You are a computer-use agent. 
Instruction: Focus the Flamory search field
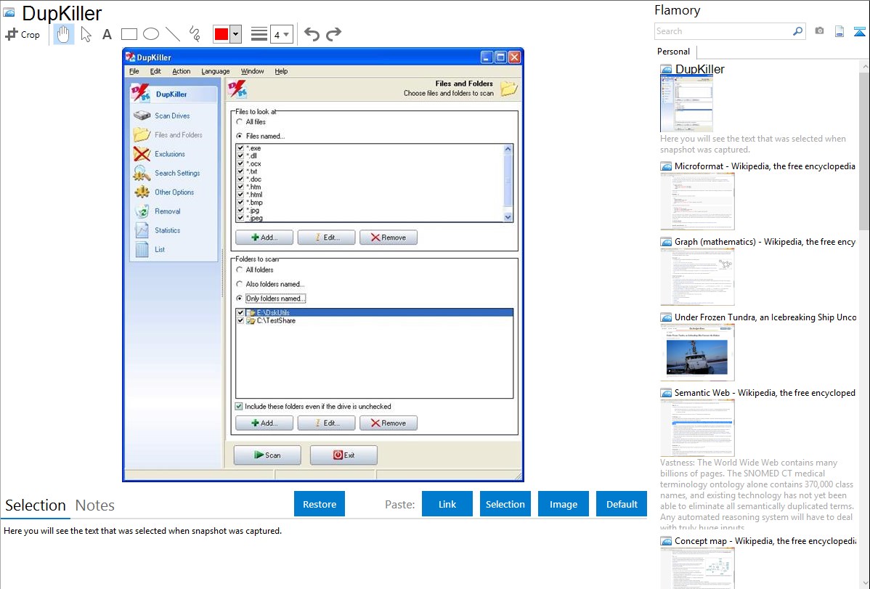[x=723, y=31]
